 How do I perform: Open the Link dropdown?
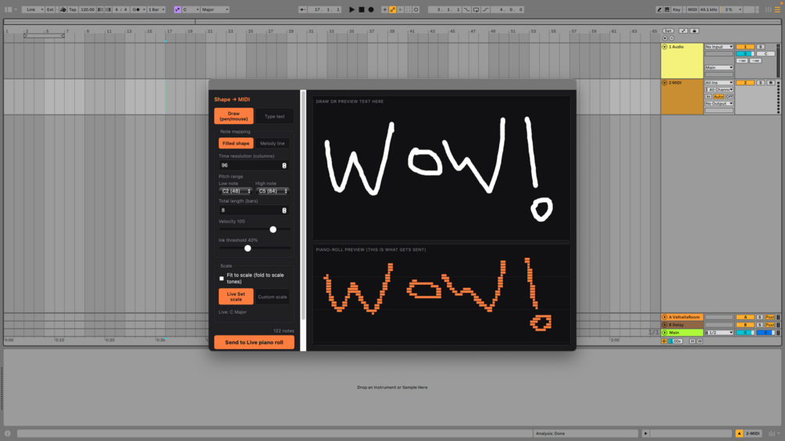(33, 9)
